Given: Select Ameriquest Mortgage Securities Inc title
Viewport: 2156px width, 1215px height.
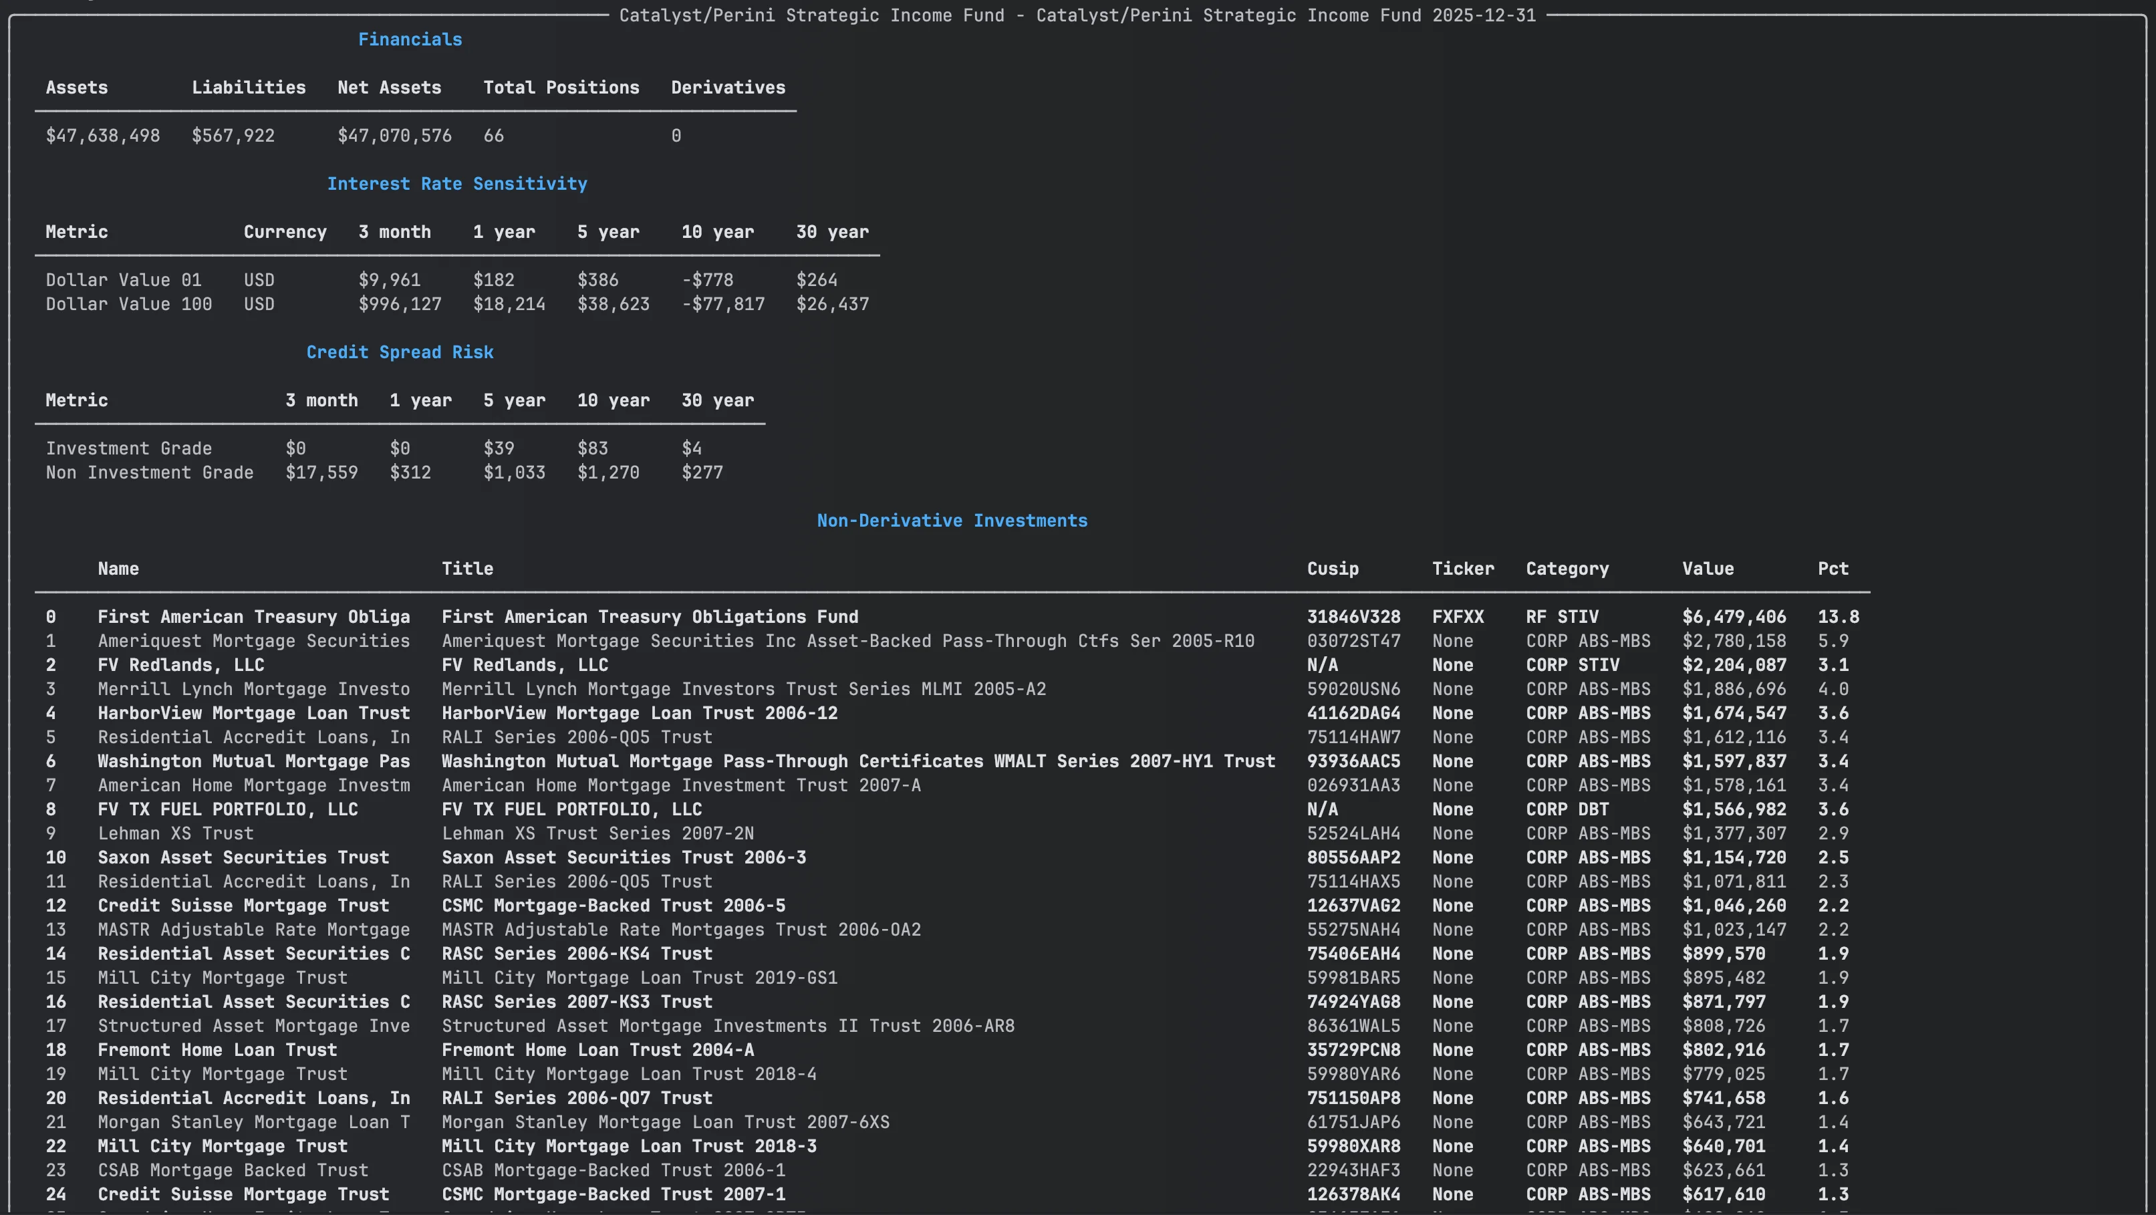Looking at the screenshot, I should [848, 641].
